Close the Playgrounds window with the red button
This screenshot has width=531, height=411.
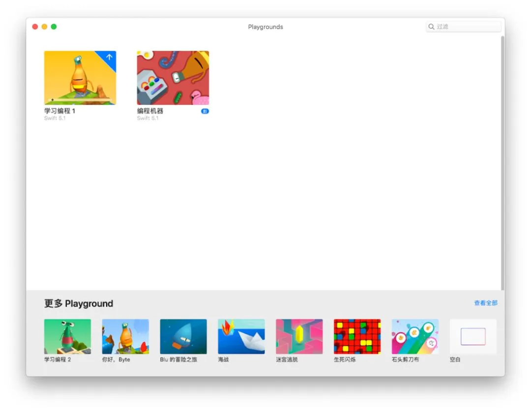(x=35, y=27)
